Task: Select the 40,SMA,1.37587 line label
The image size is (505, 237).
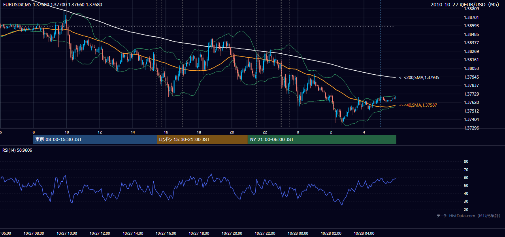Action: 418,105
